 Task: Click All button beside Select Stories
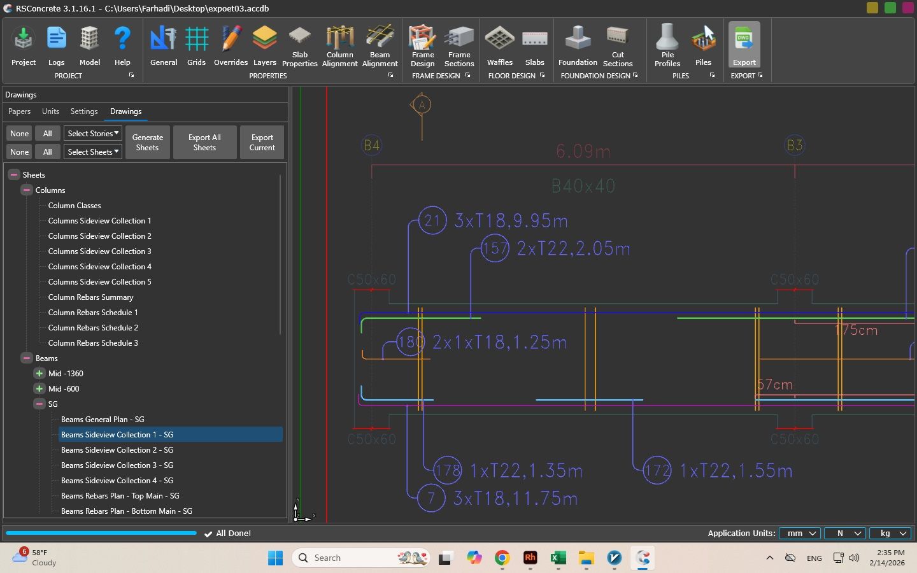point(48,134)
